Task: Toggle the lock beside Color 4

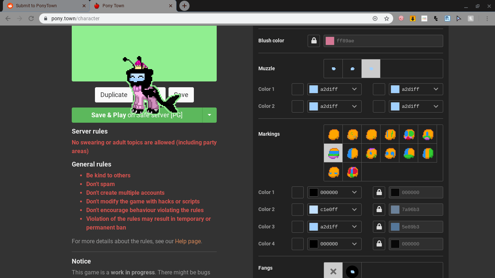Action: (379, 244)
